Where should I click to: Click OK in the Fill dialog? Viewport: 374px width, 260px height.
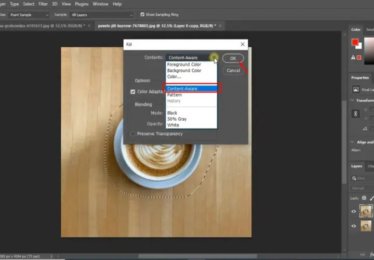tap(233, 58)
